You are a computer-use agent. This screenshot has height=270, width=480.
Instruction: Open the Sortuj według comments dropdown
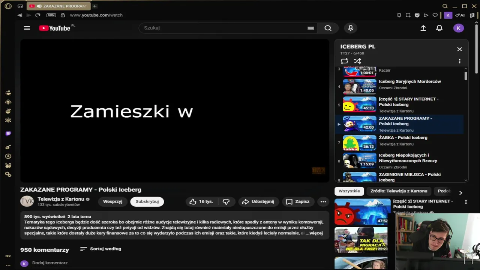point(100,249)
